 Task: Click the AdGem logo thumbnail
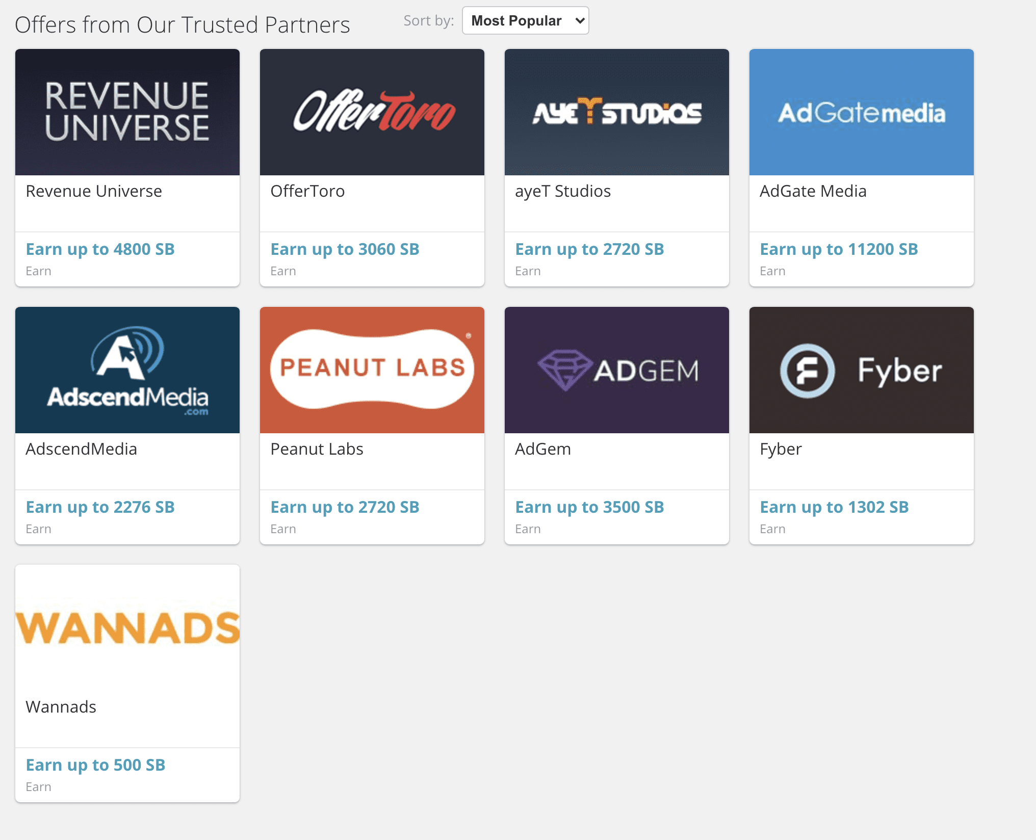tap(617, 370)
